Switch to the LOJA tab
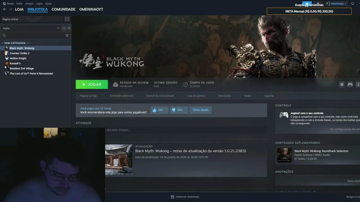This screenshot has height=202, width=360. (19, 9)
